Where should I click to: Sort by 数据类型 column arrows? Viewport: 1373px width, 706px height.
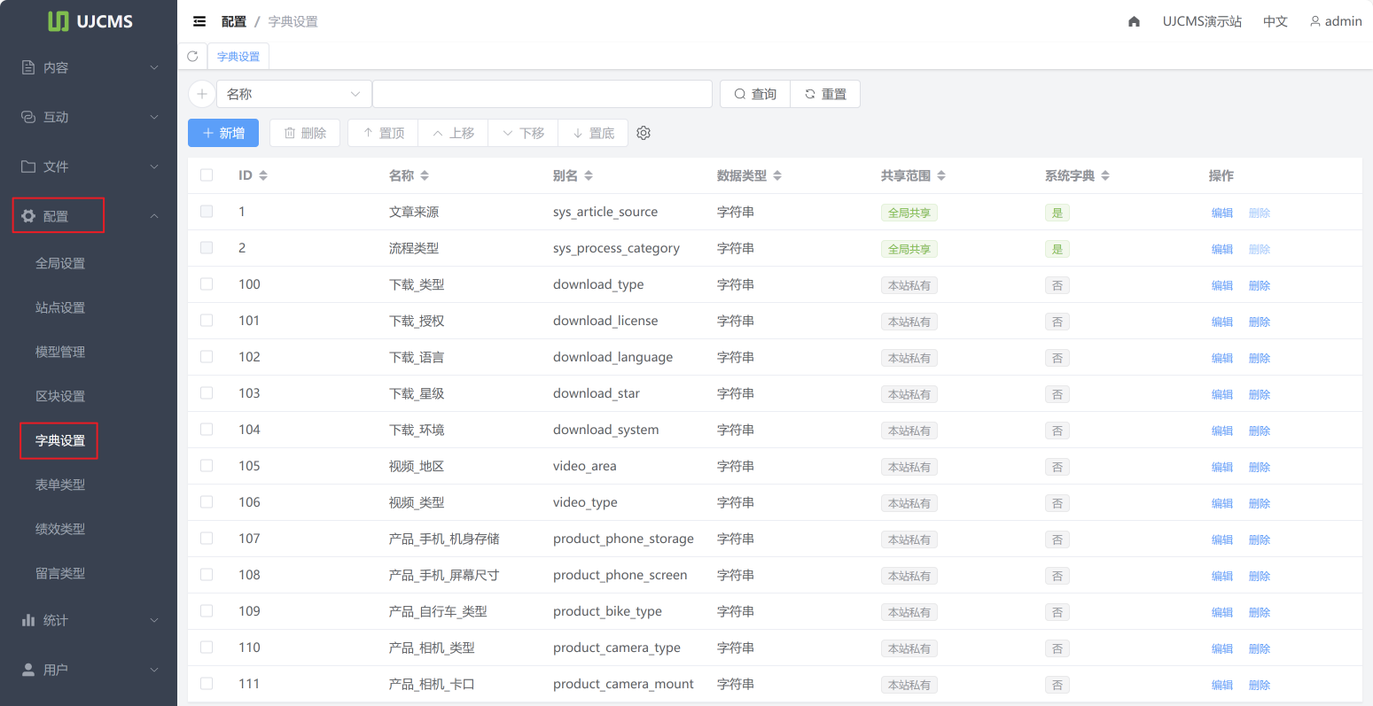[777, 175]
